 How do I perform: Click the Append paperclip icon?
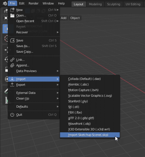click(x=12, y=65)
